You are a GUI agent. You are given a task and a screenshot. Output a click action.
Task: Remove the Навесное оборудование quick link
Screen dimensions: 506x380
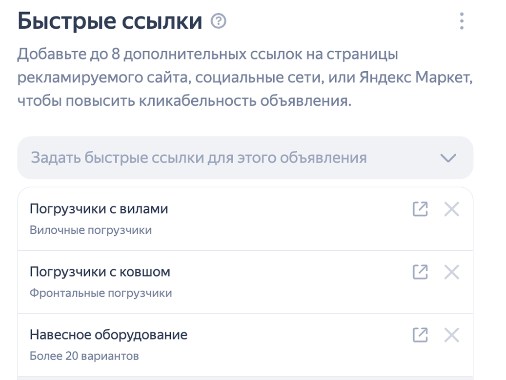[x=451, y=335]
